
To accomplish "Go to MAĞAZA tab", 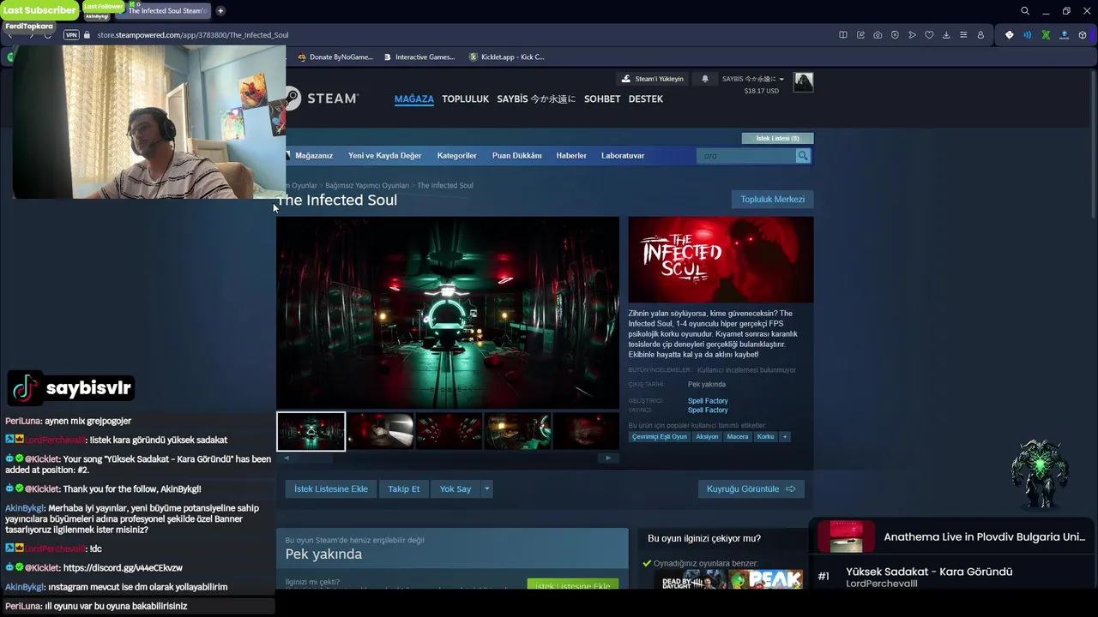I will pyautogui.click(x=413, y=99).
